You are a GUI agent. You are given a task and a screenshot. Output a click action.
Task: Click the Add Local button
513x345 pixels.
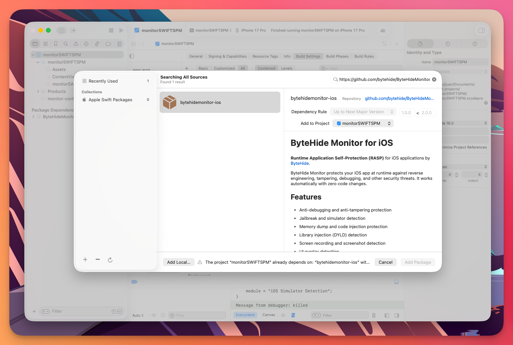[x=179, y=262]
